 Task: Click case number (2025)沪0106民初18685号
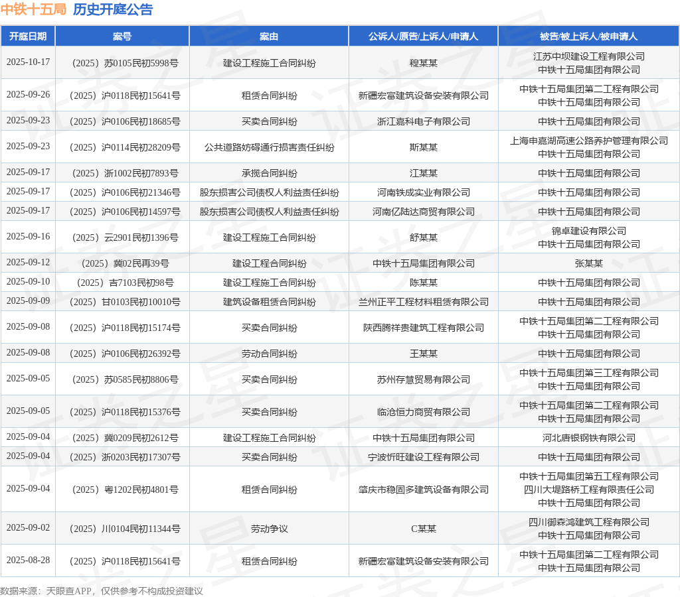pyautogui.click(x=125, y=122)
